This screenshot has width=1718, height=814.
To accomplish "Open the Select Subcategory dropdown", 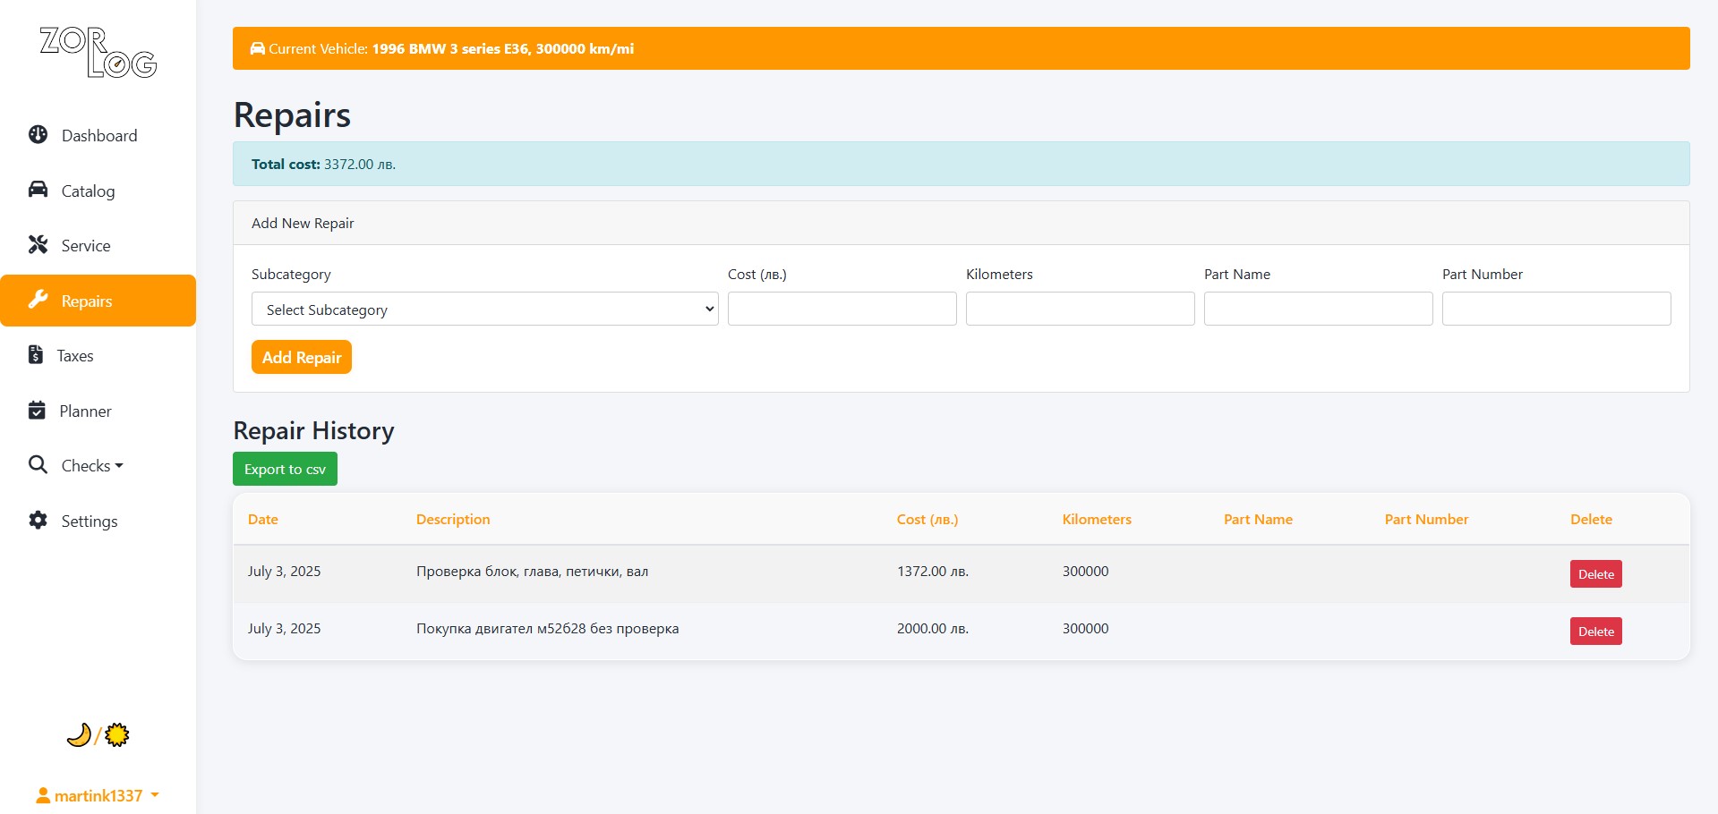I will pos(484,309).
